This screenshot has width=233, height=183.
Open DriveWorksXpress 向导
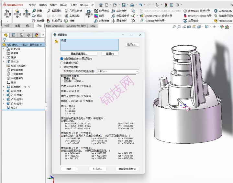pyautogui.click(x=197, y=16)
